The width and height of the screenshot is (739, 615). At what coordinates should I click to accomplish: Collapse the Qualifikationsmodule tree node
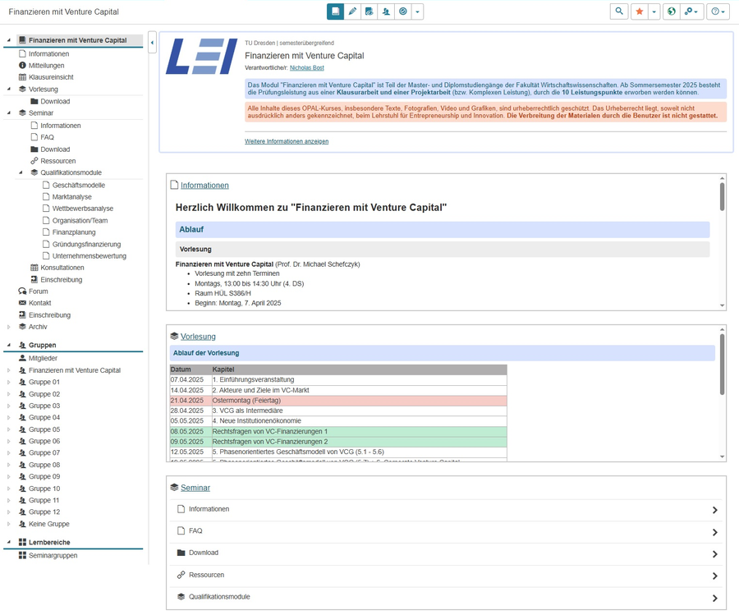21,173
